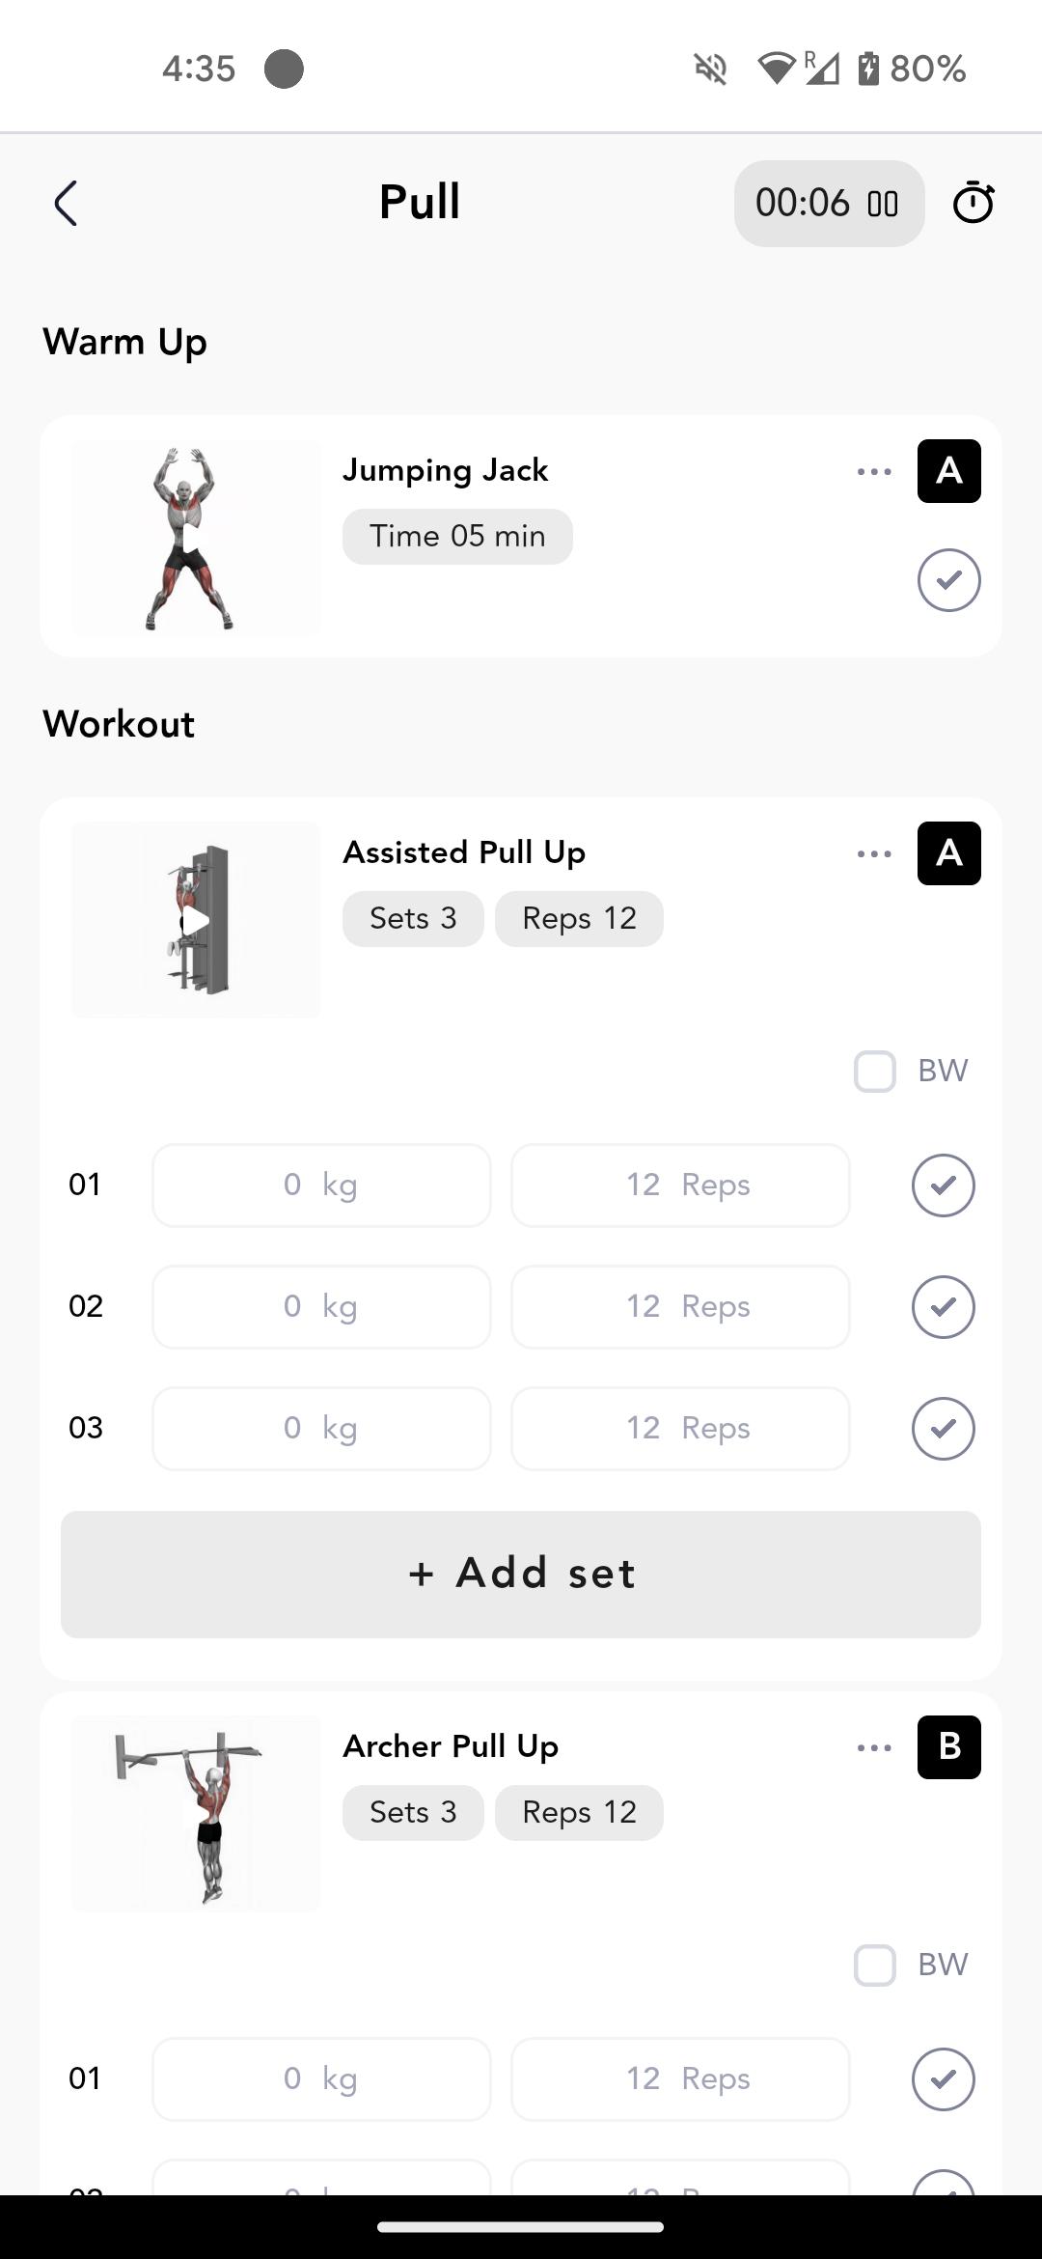1042x2259 pixels.
Task: Open Jumping Jack three-dot options menu
Action: tap(874, 472)
